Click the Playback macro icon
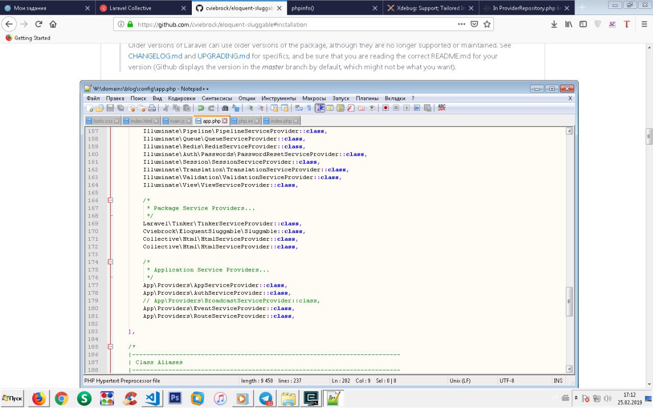 tap(406, 108)
